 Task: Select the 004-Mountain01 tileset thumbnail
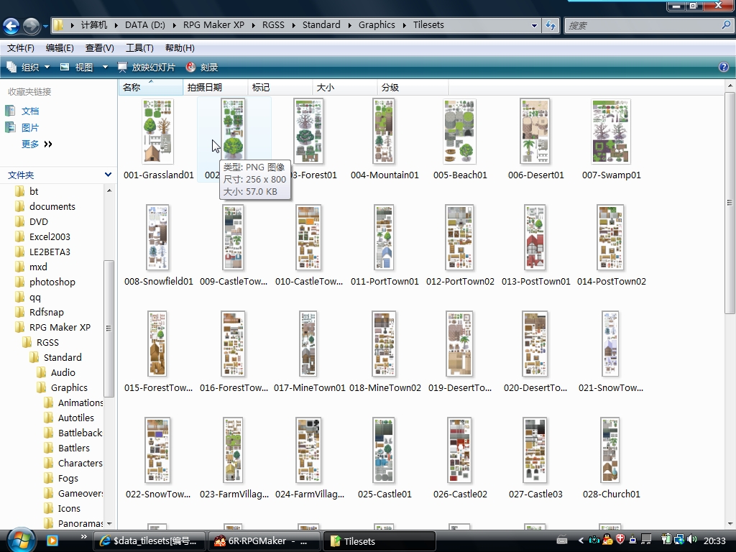pos(384,132)
